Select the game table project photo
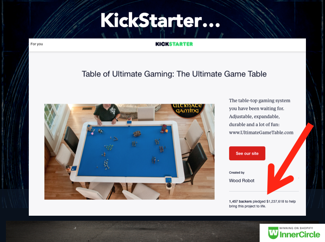 click(x=129, y=152)
